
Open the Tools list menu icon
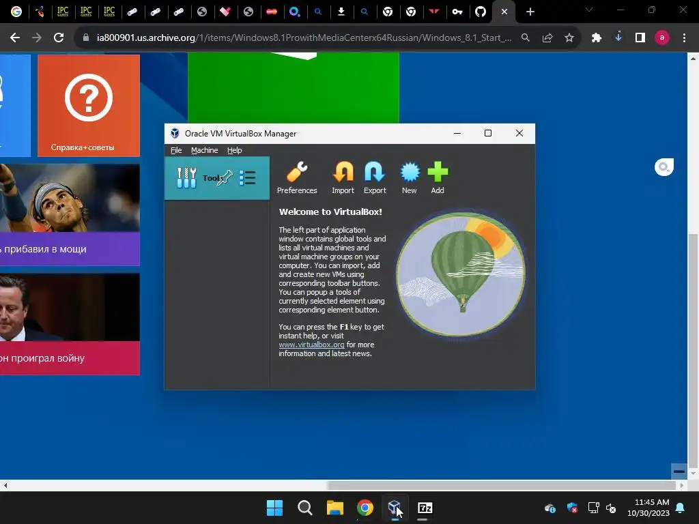[x=247, y=178]
